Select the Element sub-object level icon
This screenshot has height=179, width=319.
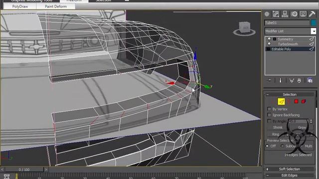tap(304, 101)
